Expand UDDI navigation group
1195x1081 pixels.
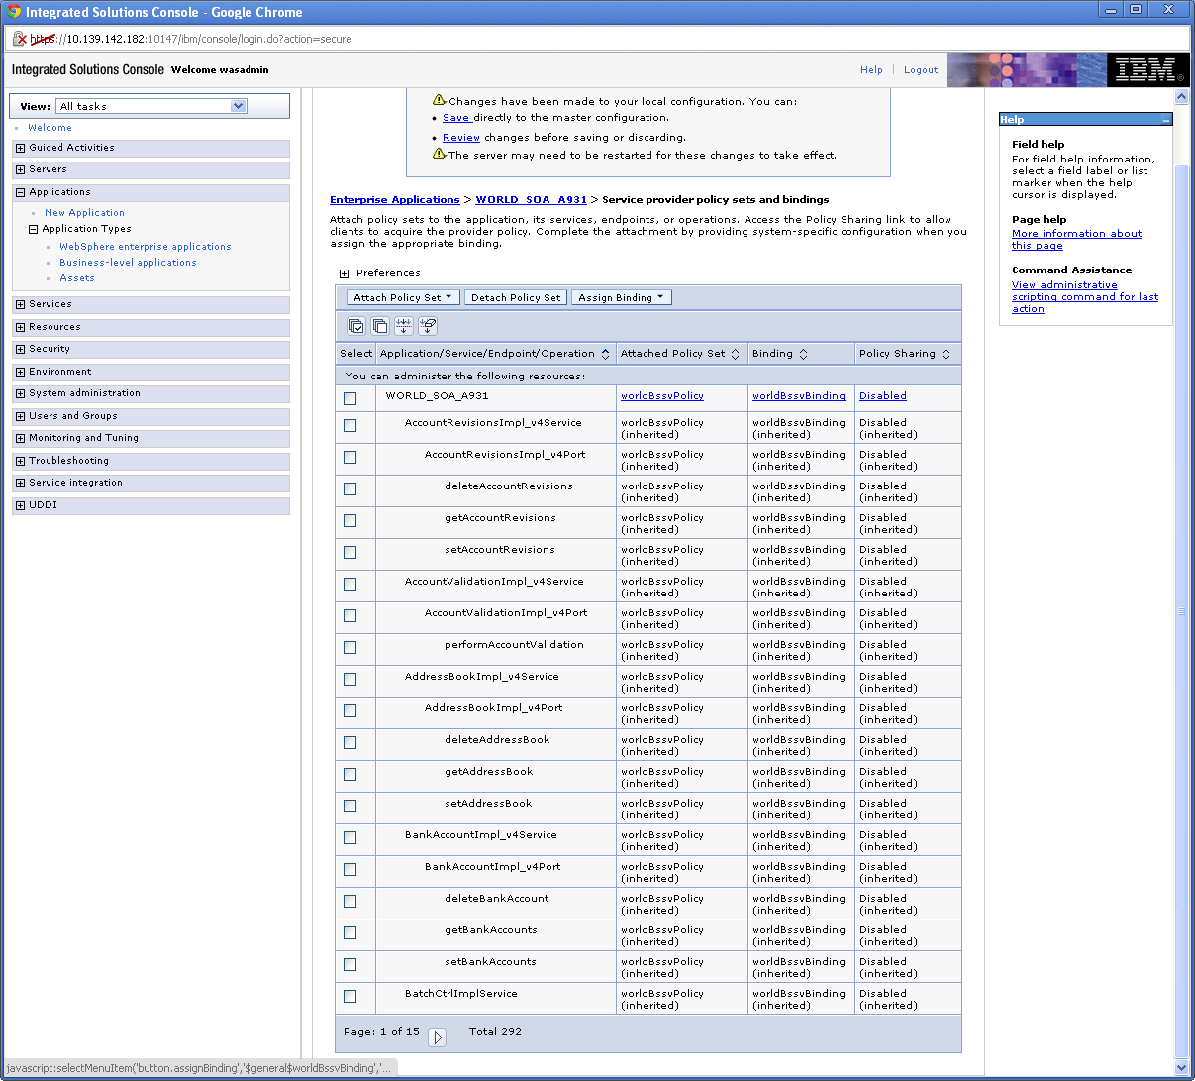click(x=20, y=505)
